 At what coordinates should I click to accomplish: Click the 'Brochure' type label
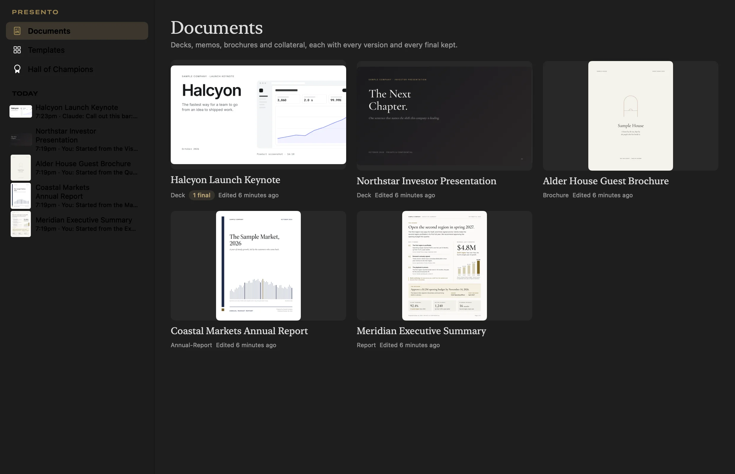click(x=555, y=195)
